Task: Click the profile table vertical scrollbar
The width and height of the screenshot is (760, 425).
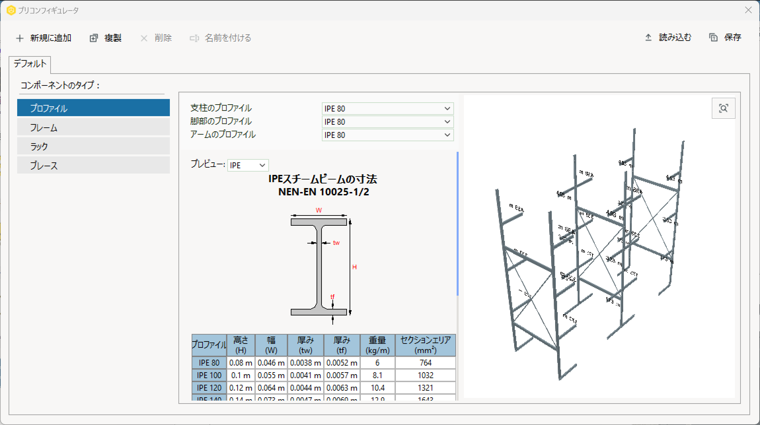Action: [x=458, y=223]
